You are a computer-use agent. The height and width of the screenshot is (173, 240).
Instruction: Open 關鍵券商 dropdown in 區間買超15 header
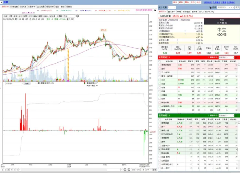point(226,57)
